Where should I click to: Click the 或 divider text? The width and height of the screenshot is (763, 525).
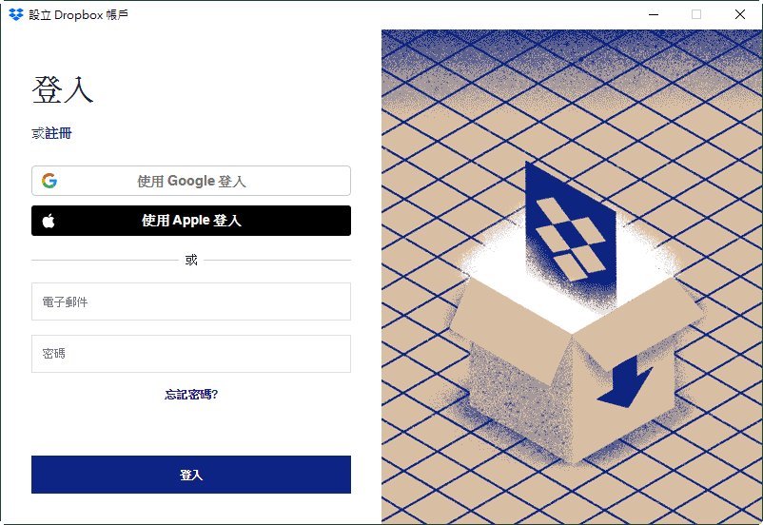[x=191, y=261]
